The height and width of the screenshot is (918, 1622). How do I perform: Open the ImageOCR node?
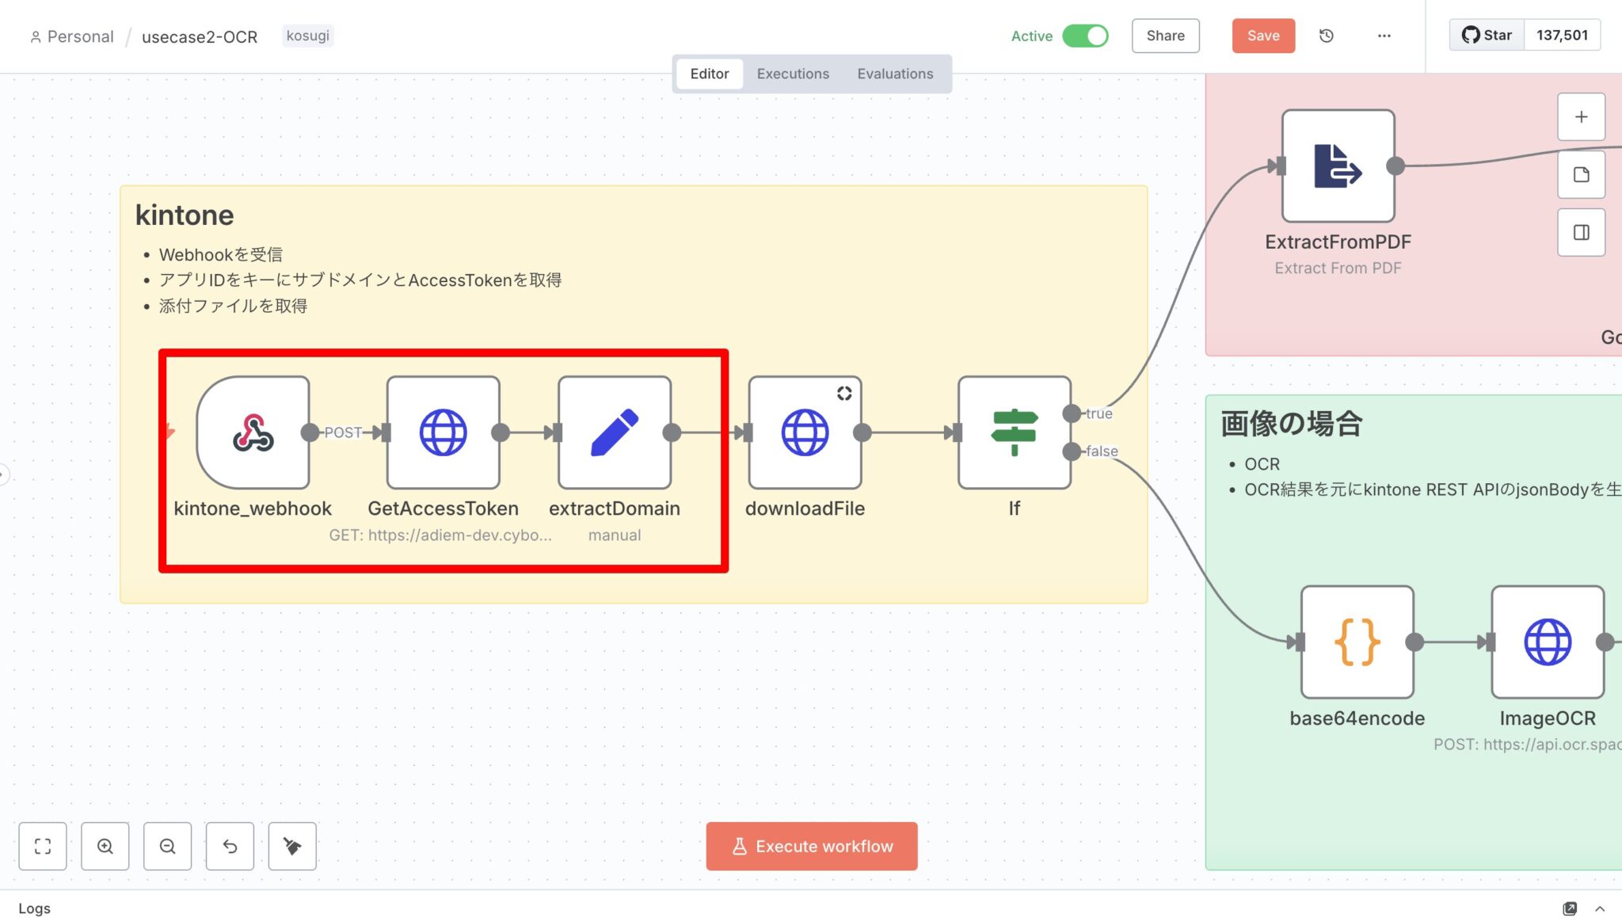point(1548,642)
